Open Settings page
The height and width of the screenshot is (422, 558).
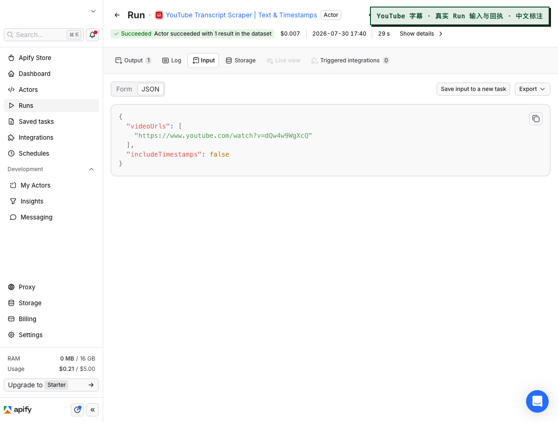click(x=51, y=335)
